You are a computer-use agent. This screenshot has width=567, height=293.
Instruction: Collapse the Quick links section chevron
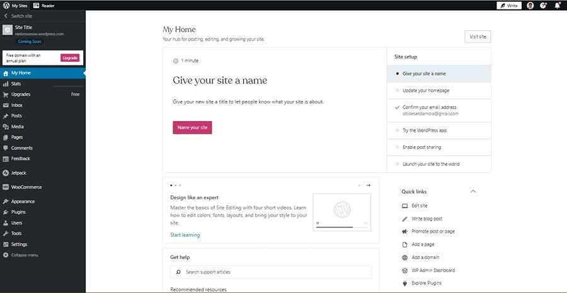[x=473, y=192]
